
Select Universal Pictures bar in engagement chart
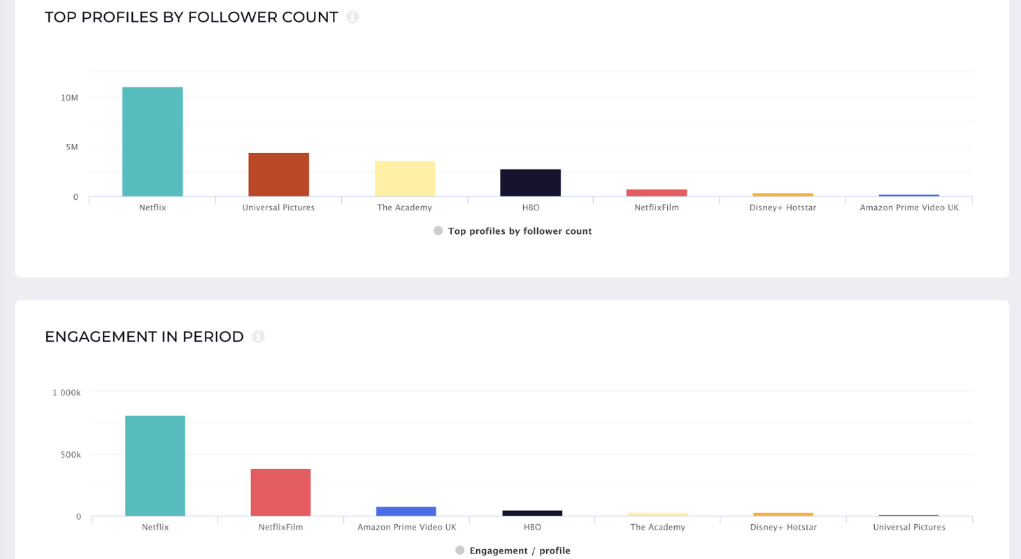[909, 516]
